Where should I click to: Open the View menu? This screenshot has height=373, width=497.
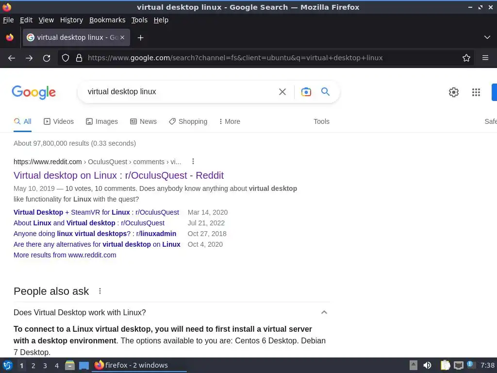coord(46,20)
